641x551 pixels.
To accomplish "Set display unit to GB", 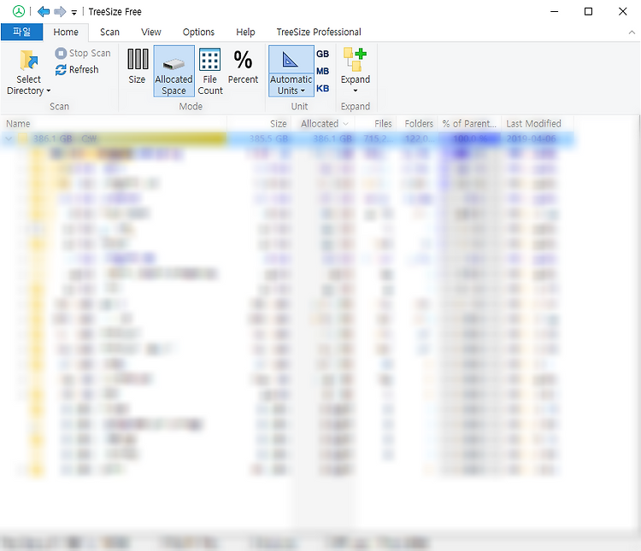I will pos(322,54).
